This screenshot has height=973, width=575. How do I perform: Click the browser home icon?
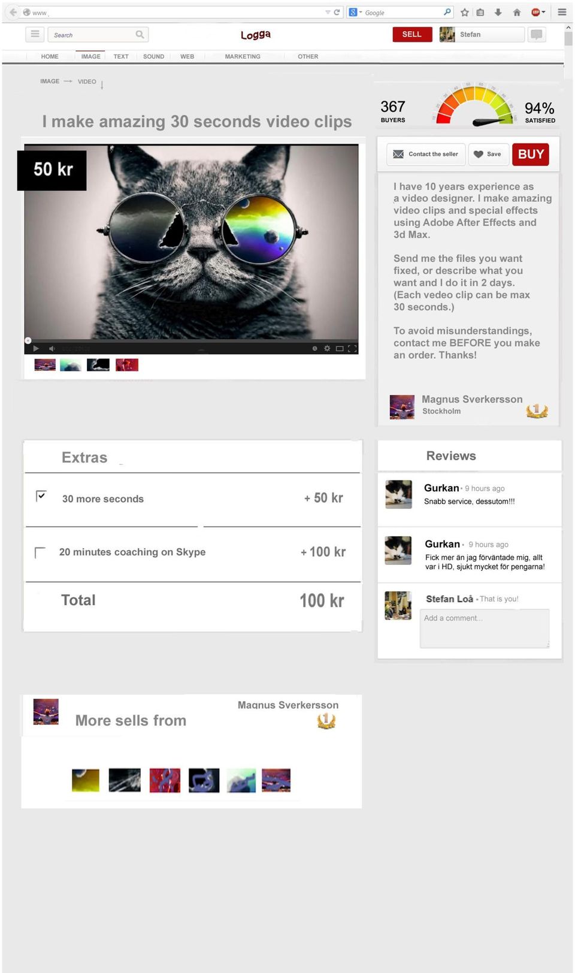[x=517, y=12]
